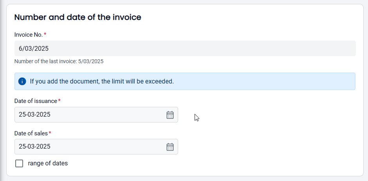Click the "Date of issuance" label
This screenshot has width=368, height=181.
[36, 101]
